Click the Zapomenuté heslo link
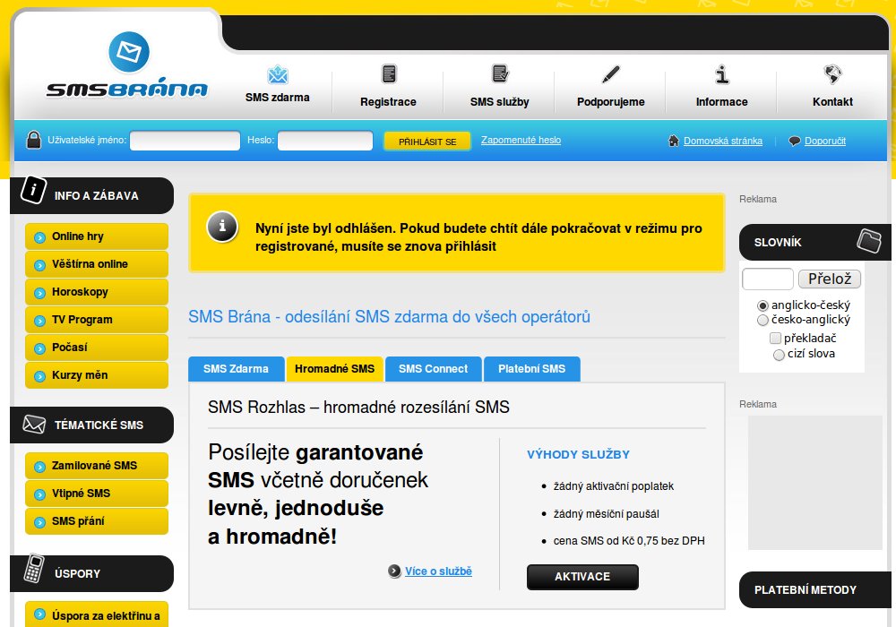The height and width of the screenshot is (627, 896). pyautogui.click(x=521, y=141)
